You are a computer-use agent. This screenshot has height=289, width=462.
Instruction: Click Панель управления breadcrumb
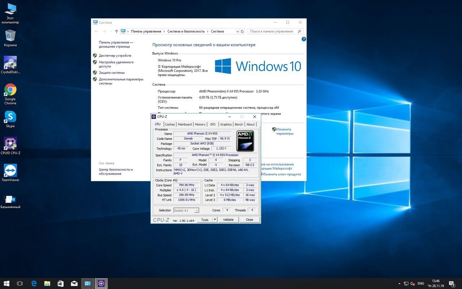(x=146, y=31)
